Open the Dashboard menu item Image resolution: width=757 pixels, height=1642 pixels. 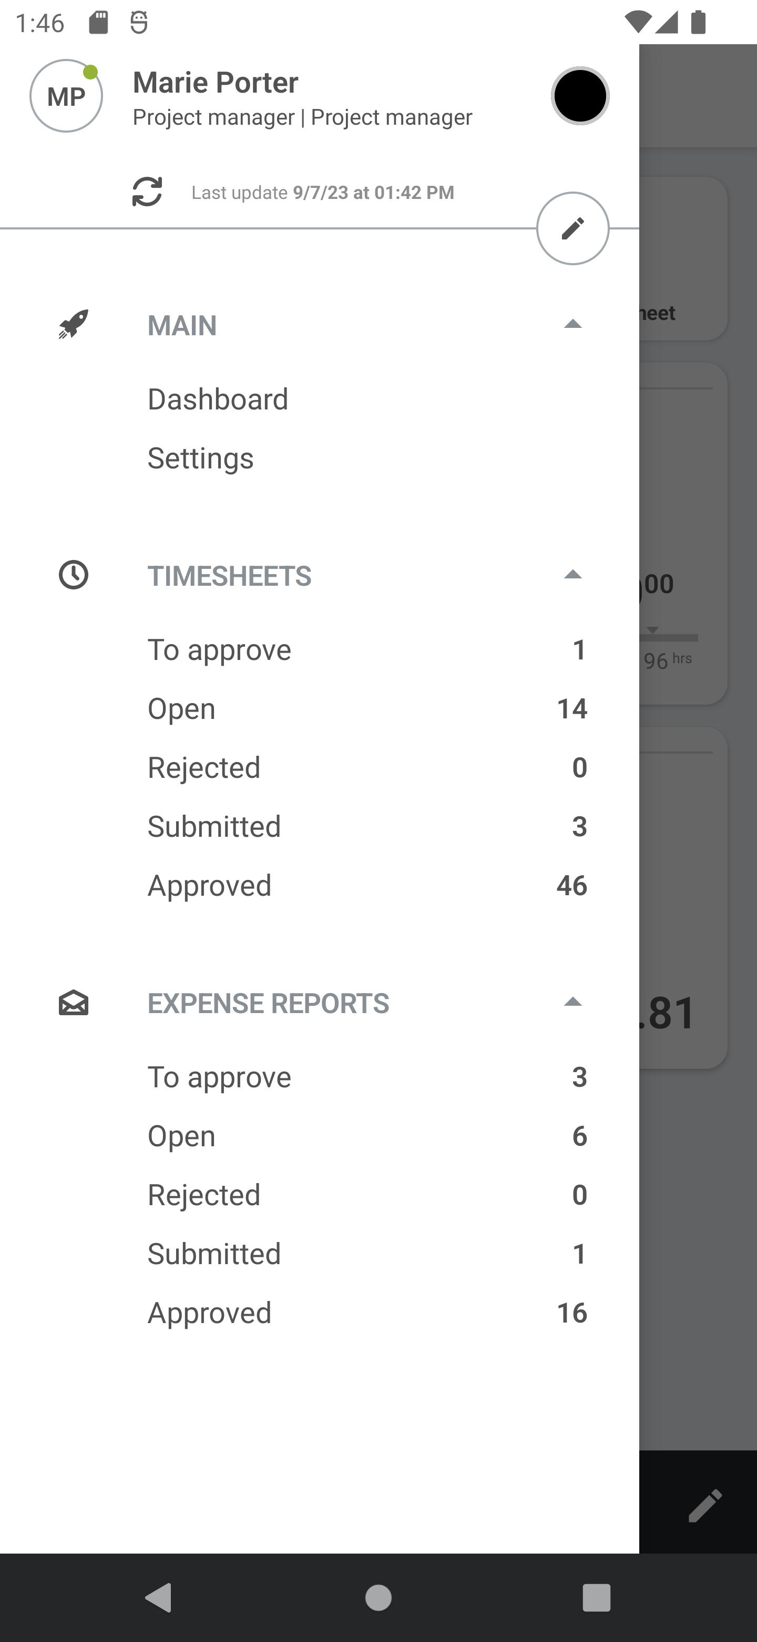coord(218,399)
